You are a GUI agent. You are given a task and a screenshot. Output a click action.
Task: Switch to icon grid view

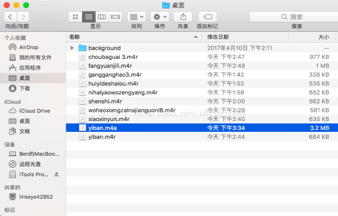(75, 17)
